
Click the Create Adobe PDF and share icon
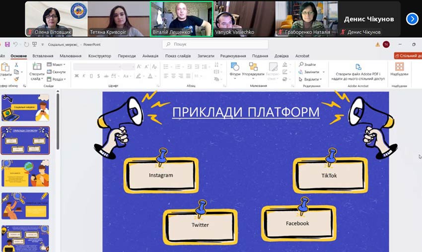click(x=358, y=67)
